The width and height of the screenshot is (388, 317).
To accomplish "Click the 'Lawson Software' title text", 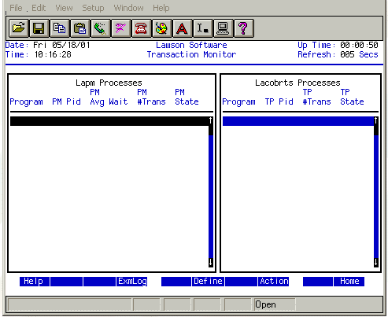I will pos(191,45).
